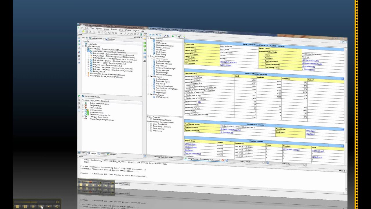The image size is (371, 209).
Task: Collapse the Design Overview tree section
Action: 148,38
